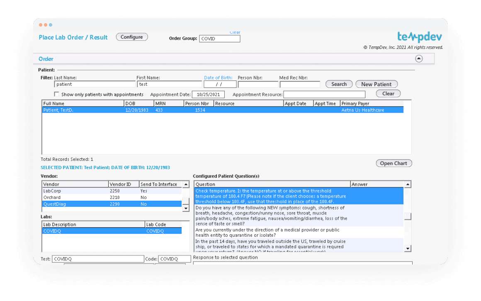Click the Order Group input field
This screenshot has width=481, height=301.
219,39
